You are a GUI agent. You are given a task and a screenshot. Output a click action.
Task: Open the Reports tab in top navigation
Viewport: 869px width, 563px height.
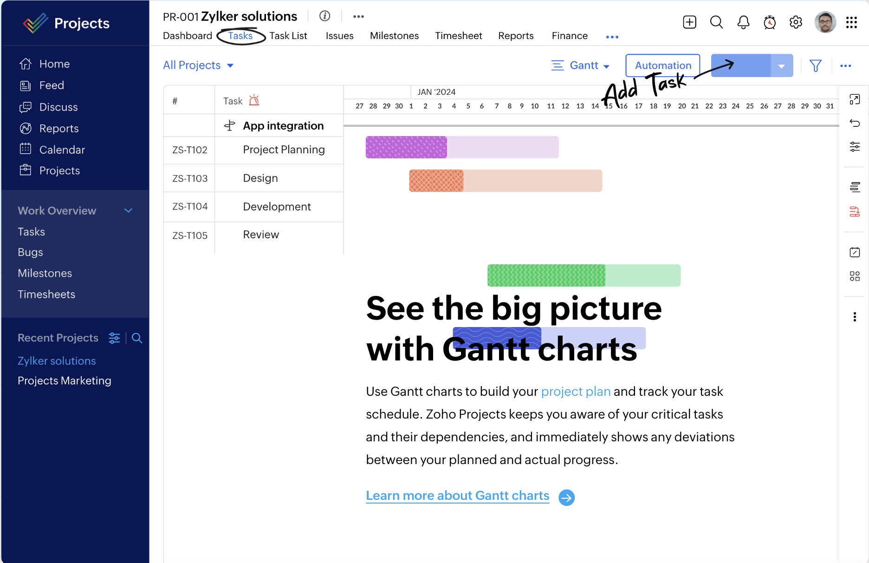(x=516, y=36)
